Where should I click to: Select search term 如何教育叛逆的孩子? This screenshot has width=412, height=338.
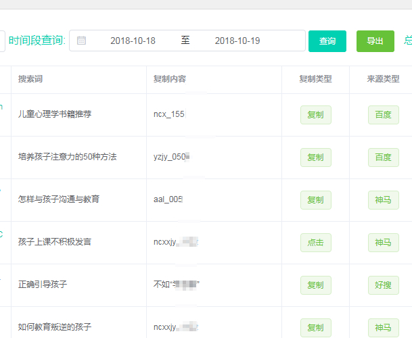55,327
